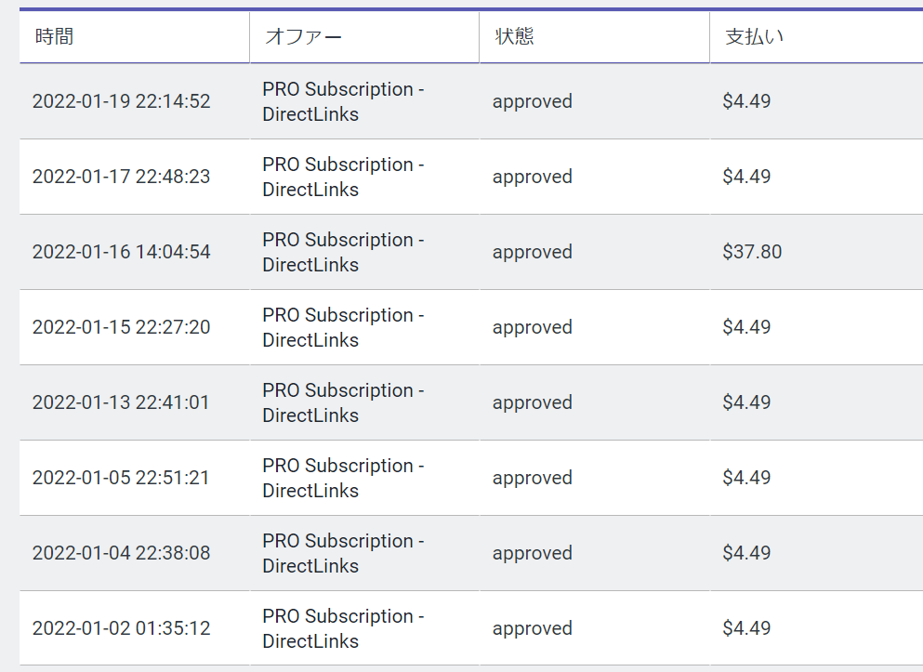
Task: Click the $37.80 payment amount
Action: pyautogui.click(x=752, y=252)
